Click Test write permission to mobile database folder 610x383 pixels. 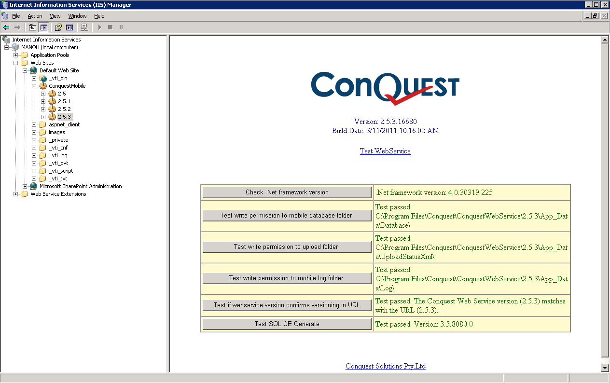pyautogui.click(x=287, y=216)
